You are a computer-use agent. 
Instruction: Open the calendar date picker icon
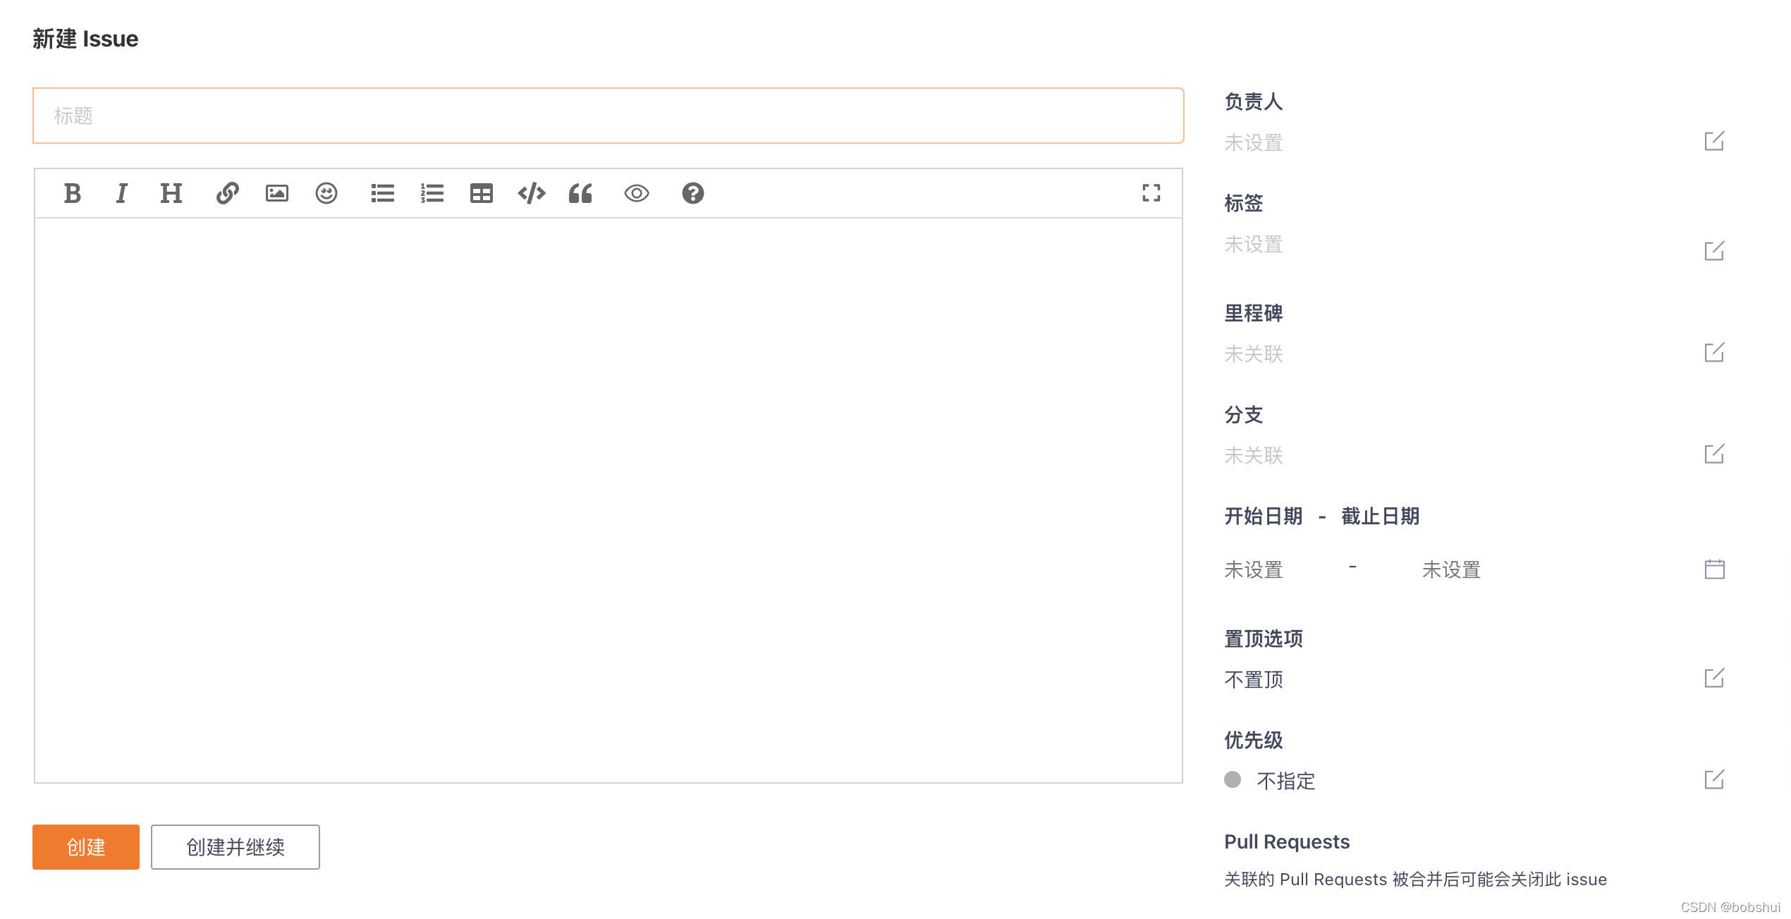[1714, 569]
